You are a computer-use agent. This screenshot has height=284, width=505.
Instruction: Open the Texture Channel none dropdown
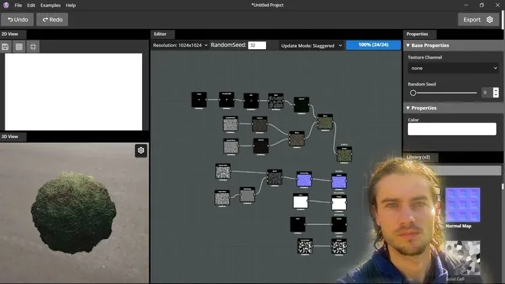coord(453,68)
